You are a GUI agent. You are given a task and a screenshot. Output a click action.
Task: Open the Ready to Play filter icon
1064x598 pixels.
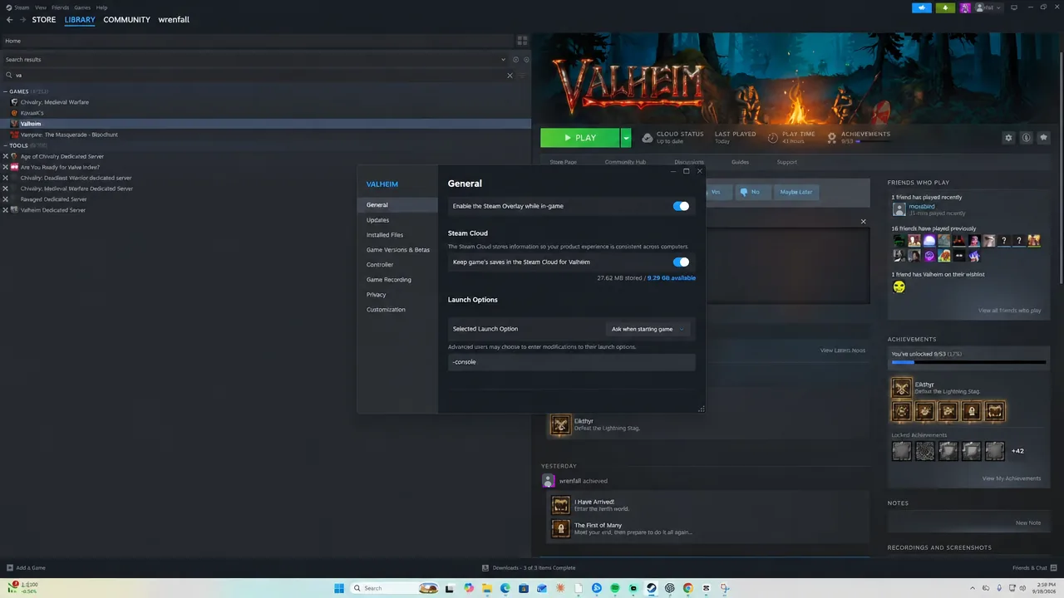click(526, 60)
